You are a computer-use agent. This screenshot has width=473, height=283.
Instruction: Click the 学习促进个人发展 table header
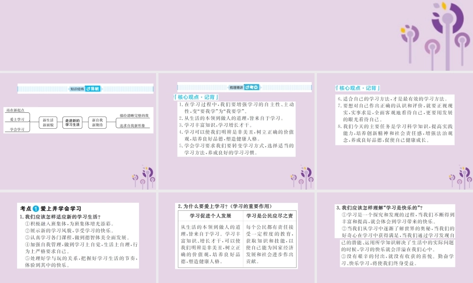210,216
